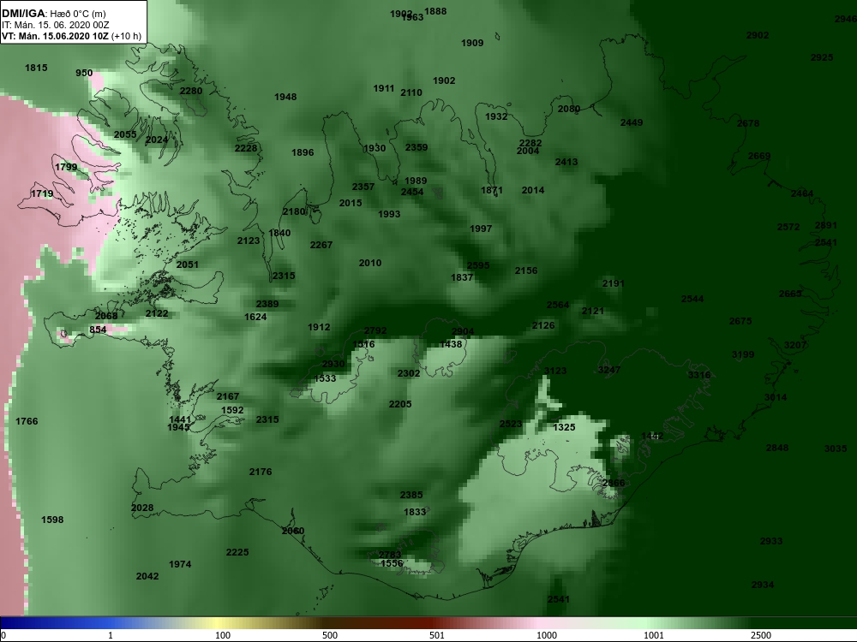Viewport: 857px width, 642px height.
Task: Select the map value 2267
Action: (x=321, y=245)
